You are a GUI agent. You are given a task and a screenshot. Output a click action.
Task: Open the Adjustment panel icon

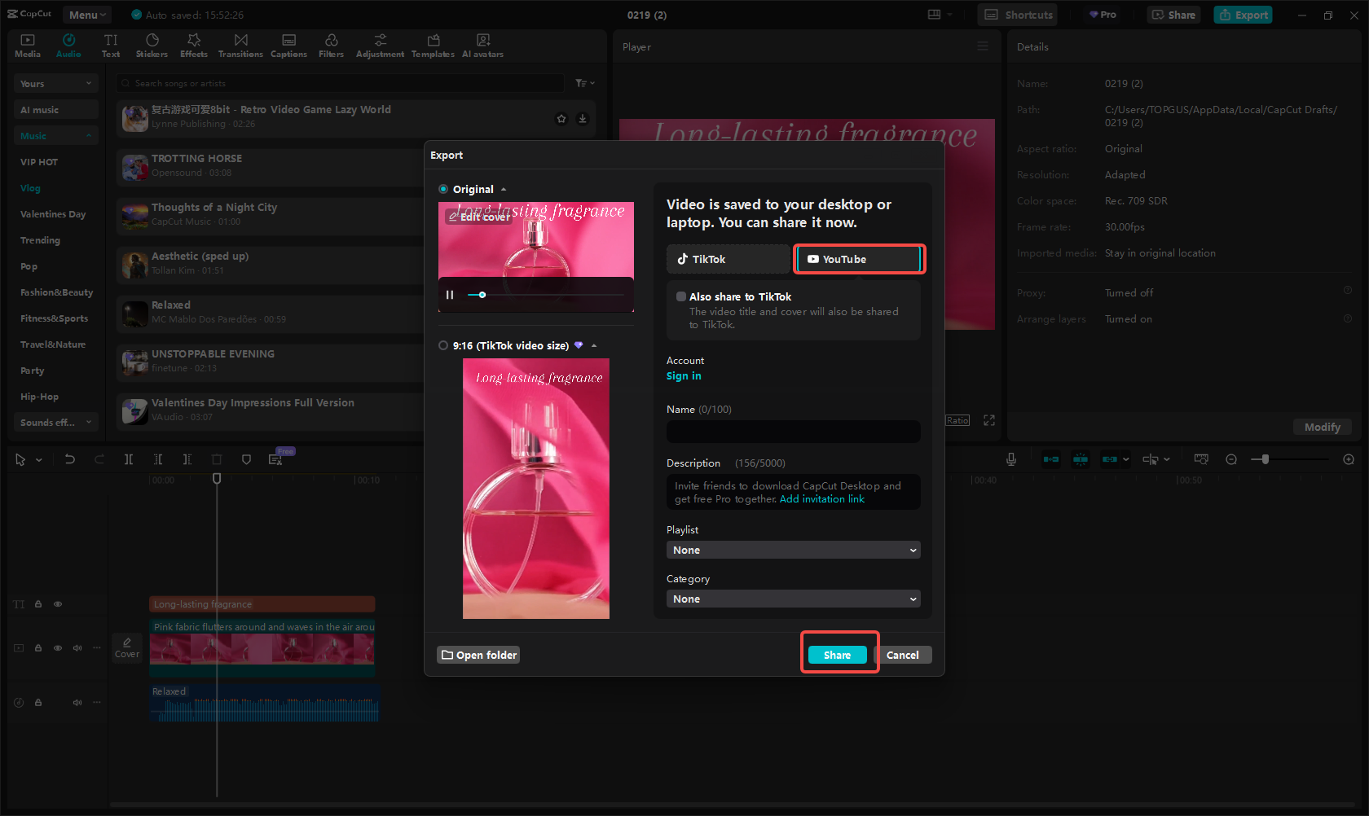pos(380,46)
